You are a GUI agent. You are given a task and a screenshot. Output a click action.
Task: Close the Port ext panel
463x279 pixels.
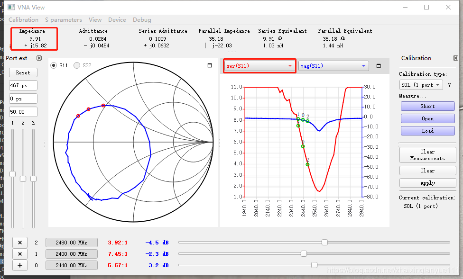[39, 58]
